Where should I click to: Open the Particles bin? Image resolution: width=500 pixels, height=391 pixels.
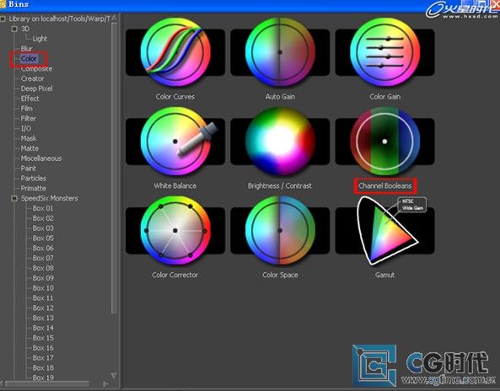click(x=33, y=178)
